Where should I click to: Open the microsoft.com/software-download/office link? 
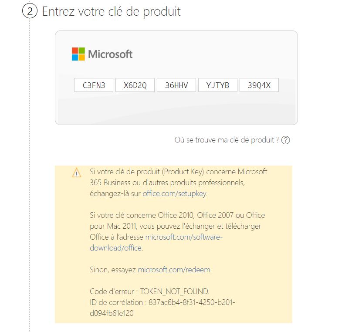click(183, 237)
